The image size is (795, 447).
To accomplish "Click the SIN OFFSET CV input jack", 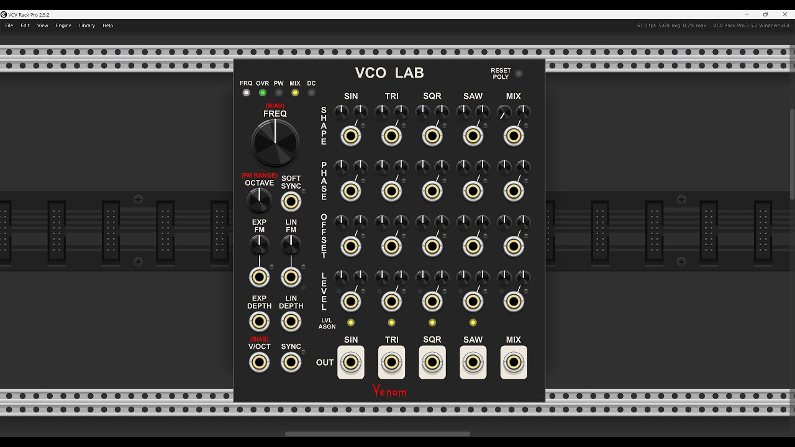I will tap(351, 246).
